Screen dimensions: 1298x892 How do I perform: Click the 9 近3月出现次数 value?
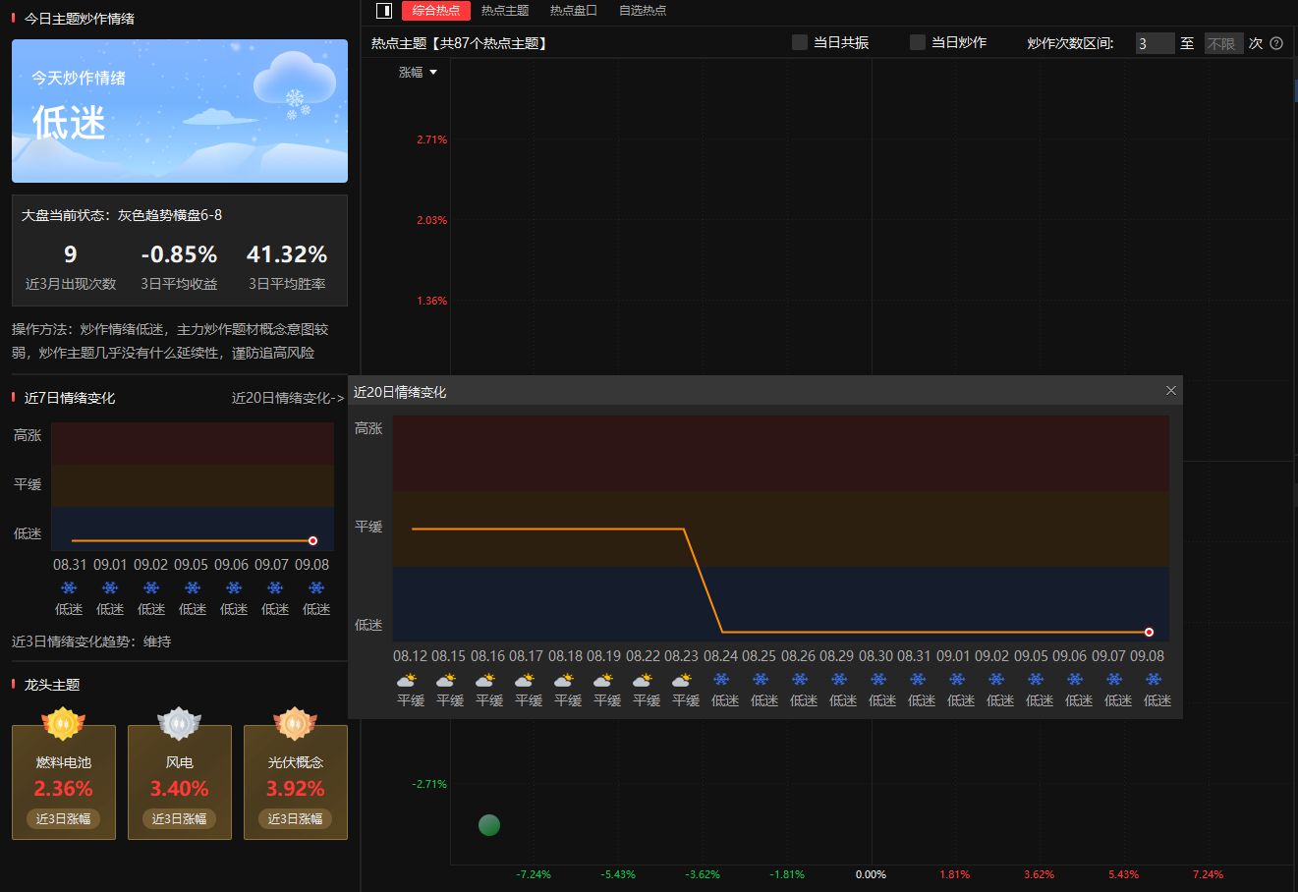(71, 254)
